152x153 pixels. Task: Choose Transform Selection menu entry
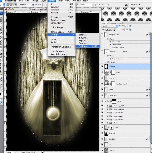pos(62,47)
